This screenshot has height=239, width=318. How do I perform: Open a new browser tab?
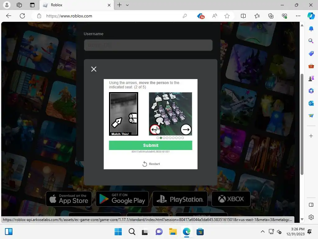120,5
